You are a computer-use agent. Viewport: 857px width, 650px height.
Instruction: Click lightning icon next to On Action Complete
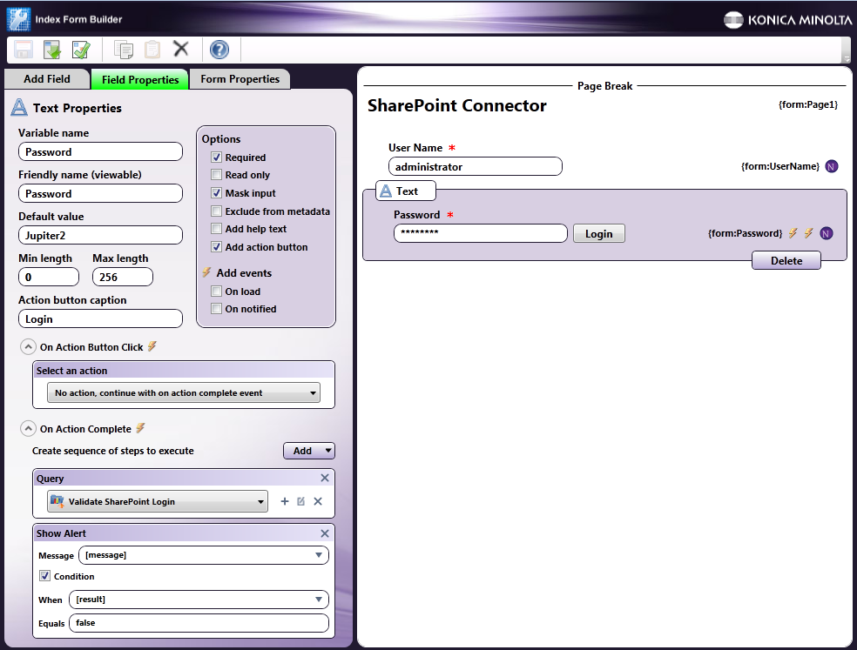[x=140, y=428]
